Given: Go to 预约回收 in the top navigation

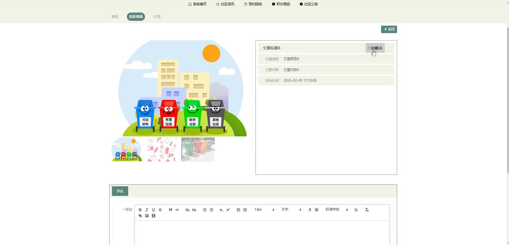Looking at the screenshot, I should [x=253, y=4].
